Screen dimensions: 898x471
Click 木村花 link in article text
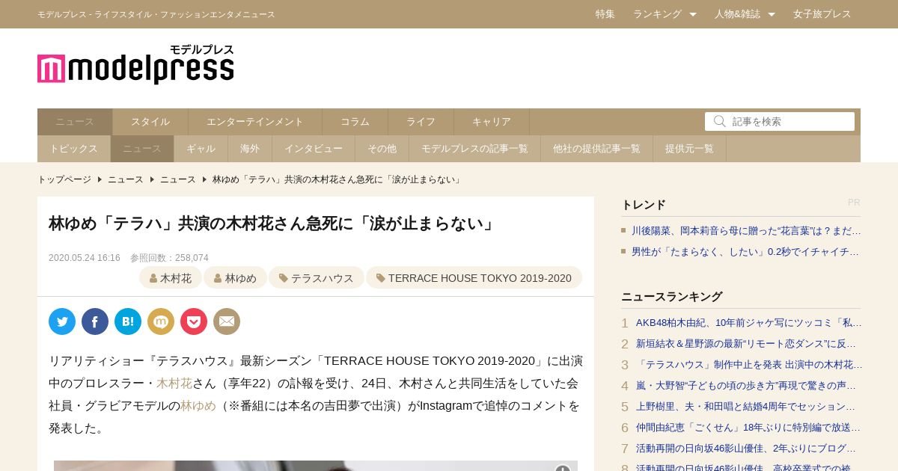tap(174, 384)
